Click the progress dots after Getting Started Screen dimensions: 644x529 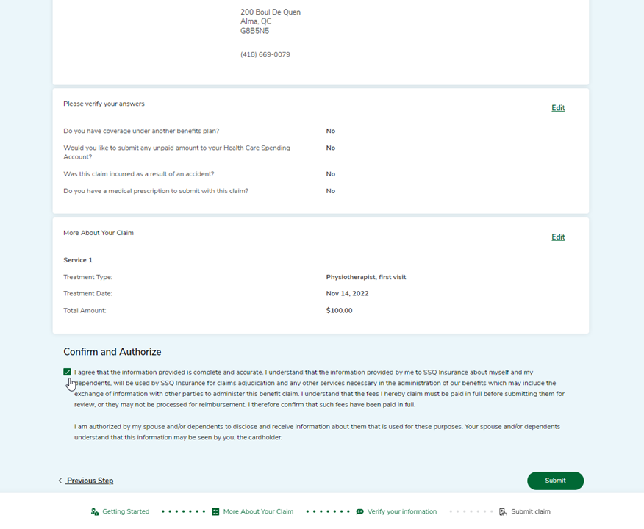(x=183, y=512)
